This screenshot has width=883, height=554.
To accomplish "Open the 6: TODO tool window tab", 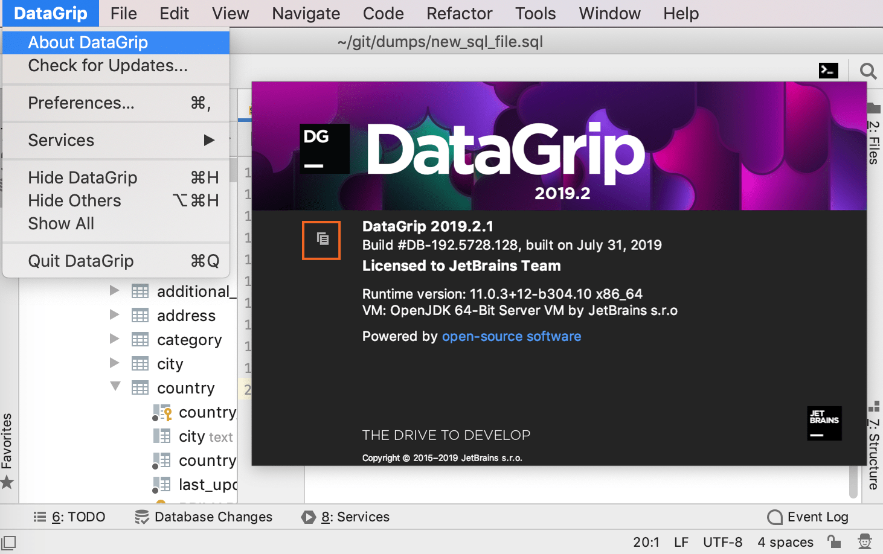I will [69, 517].
